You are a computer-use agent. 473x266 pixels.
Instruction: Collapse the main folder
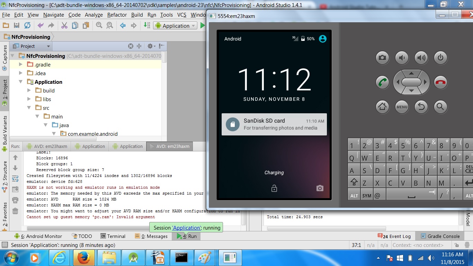[37, 116]
